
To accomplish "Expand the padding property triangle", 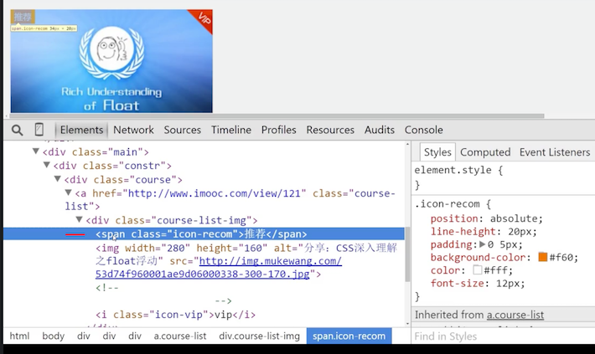I will coord(481,244).
